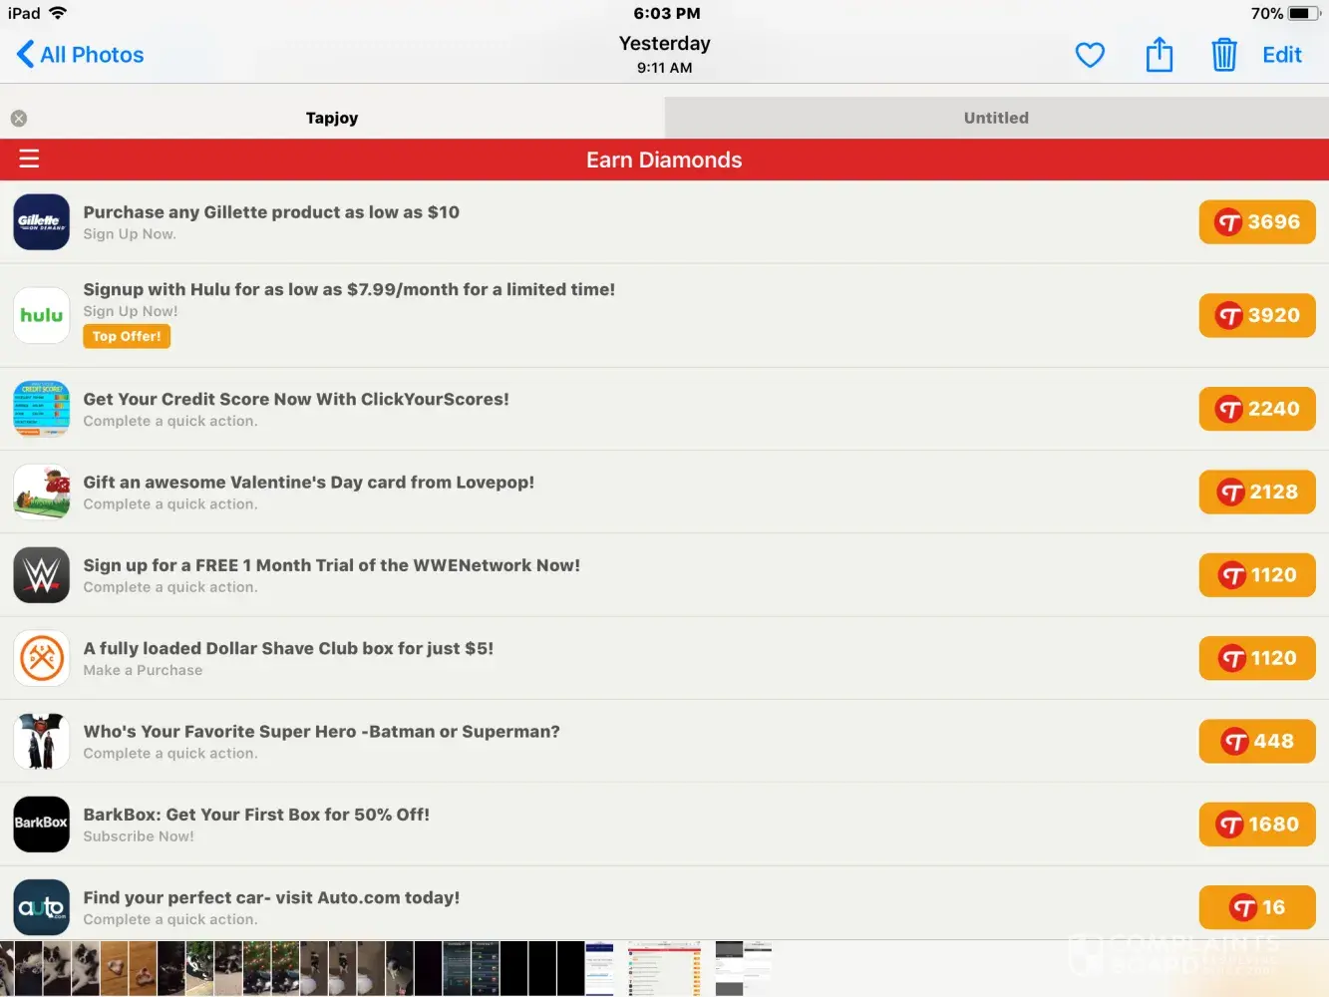Tap the Dollar Shave Club icon
The image size is (1329, 997).
42,658
